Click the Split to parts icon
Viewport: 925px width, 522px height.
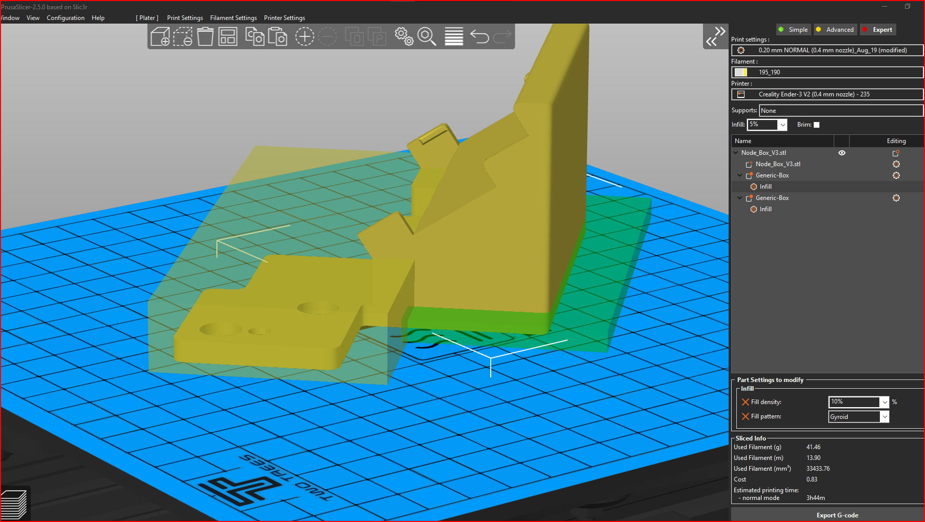tap(377, 37)
